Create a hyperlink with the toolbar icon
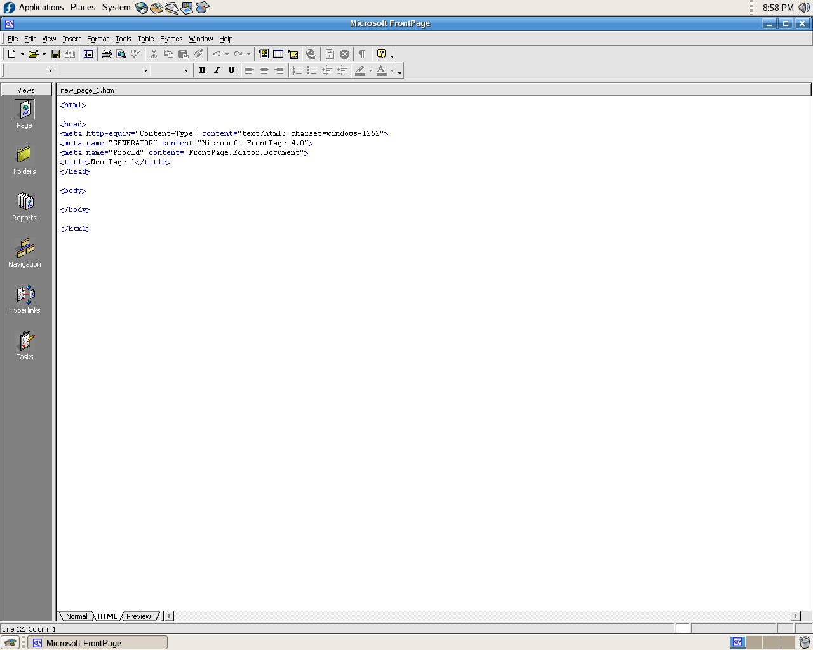Image resolution: width=813 pixels, height=650 pixels. [311, 54]
